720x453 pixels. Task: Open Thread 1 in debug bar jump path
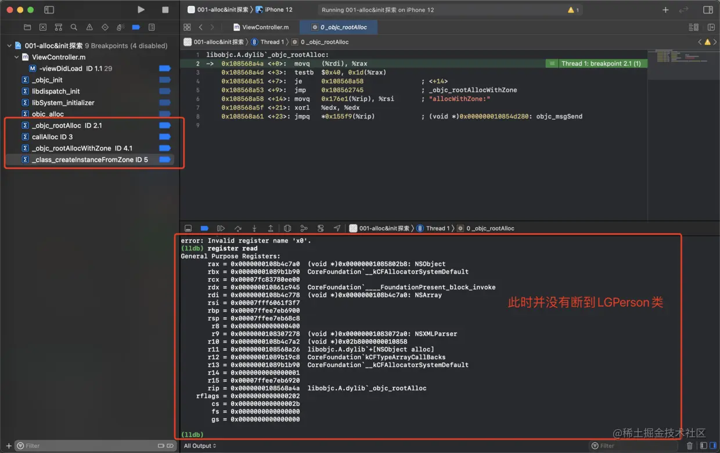click(433, 228)
